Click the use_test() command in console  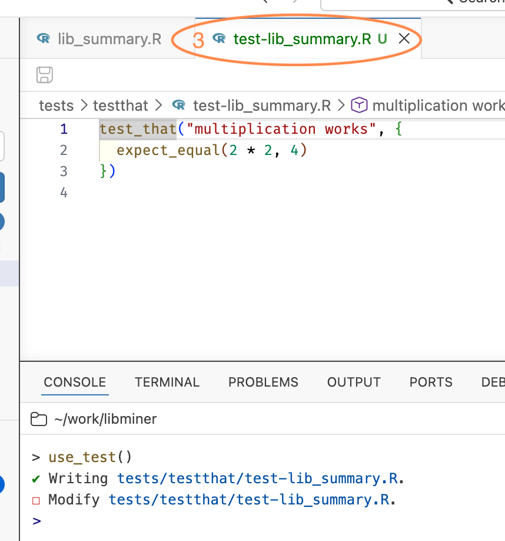point(90,457)
